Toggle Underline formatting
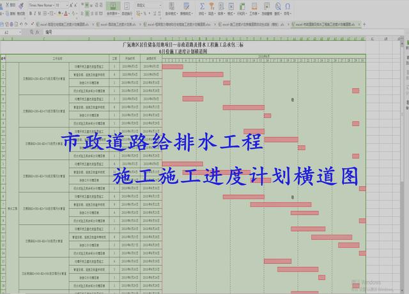This screenshot has height=294, width=409. [39, 13]
